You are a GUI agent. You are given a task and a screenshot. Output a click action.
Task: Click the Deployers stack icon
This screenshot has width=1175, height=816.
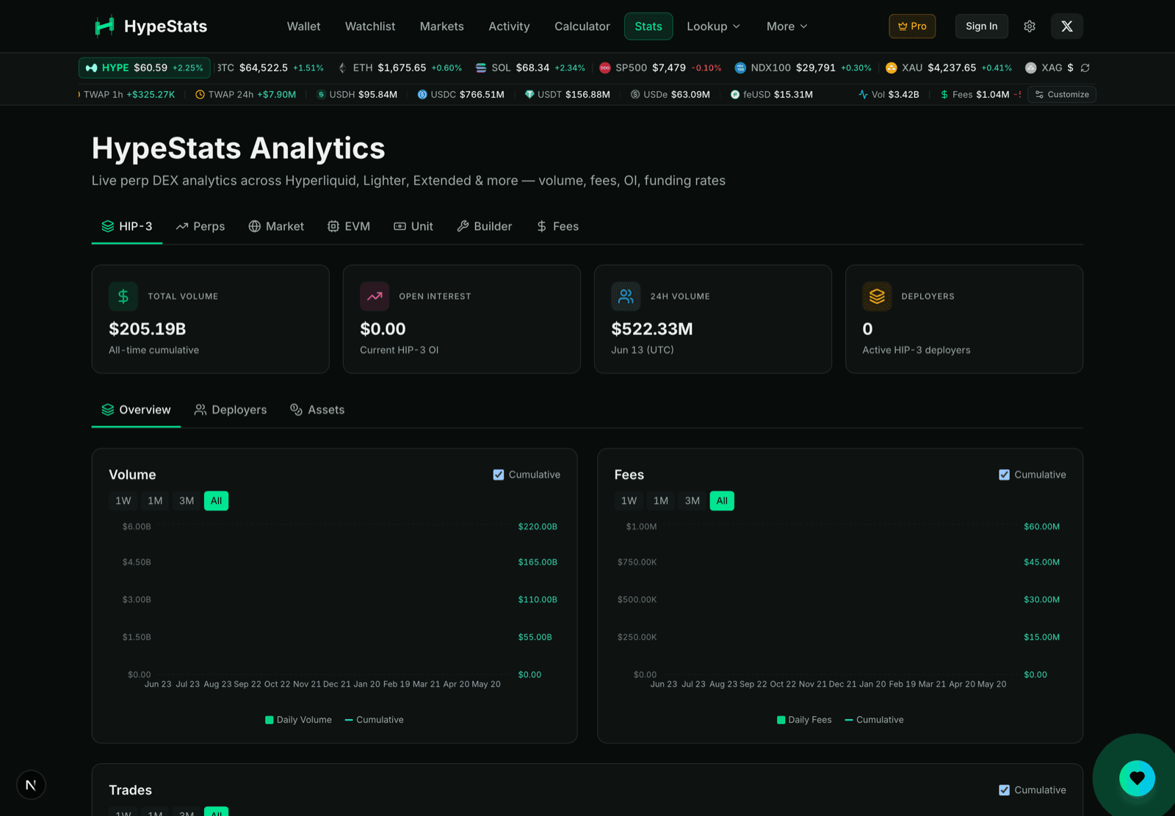tap(877, 297)
